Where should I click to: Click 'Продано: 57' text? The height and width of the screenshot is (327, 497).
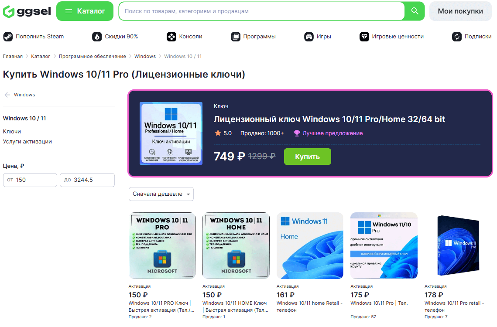coord(363,317)
